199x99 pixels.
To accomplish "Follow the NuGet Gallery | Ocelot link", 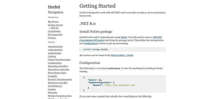I will (x=122, y=55).
